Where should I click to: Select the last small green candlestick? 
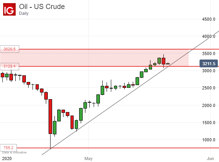(x=168, y=64)
